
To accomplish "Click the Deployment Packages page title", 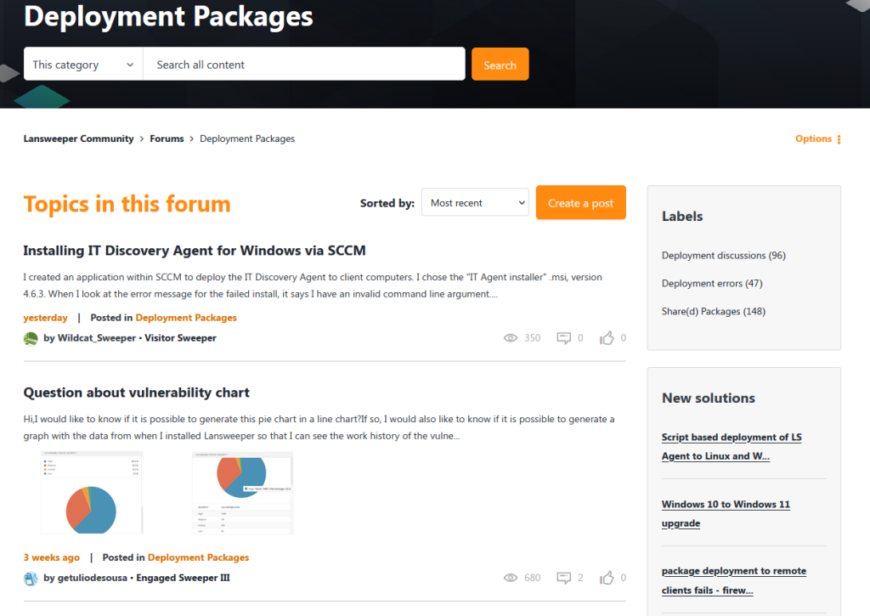I will [x=169, y=15].
